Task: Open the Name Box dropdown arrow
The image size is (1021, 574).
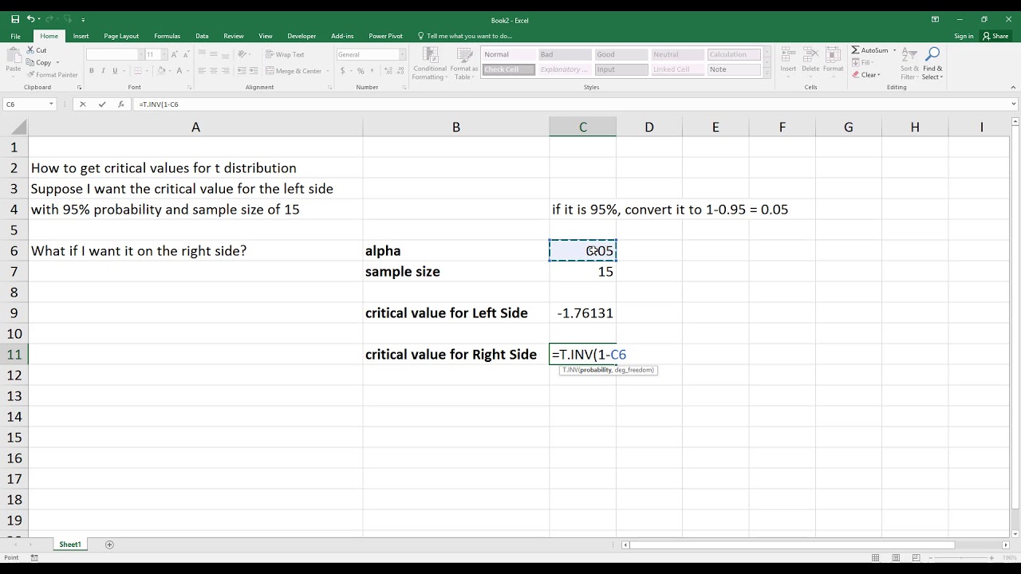Action: pos(51,104)
